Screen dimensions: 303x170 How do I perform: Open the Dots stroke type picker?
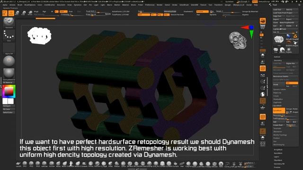9,35
